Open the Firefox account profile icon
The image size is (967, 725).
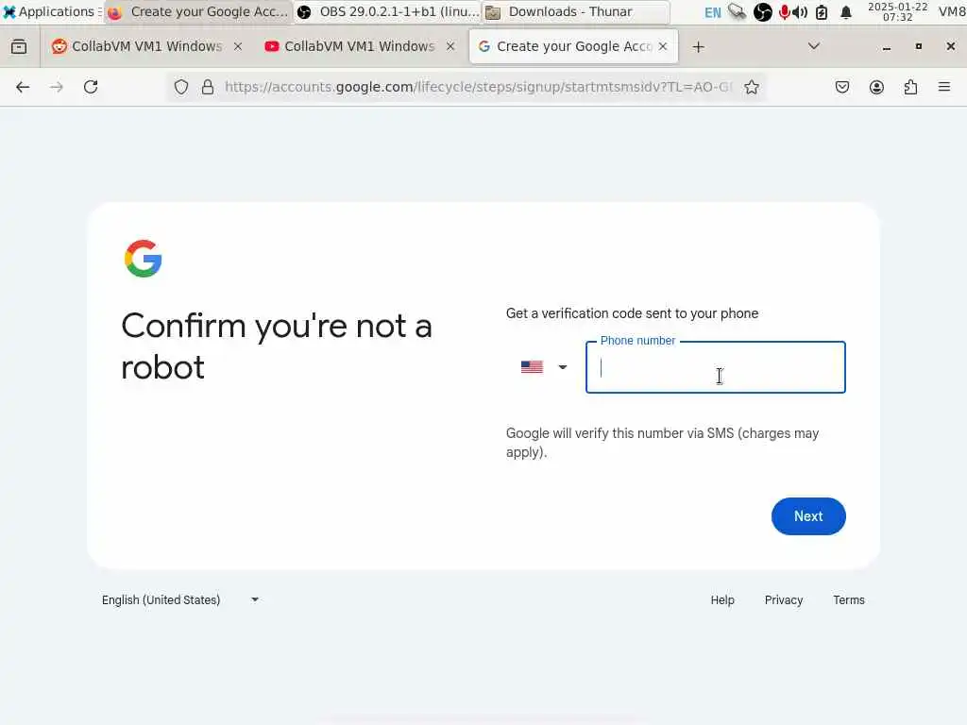click(x=876, y=87)
